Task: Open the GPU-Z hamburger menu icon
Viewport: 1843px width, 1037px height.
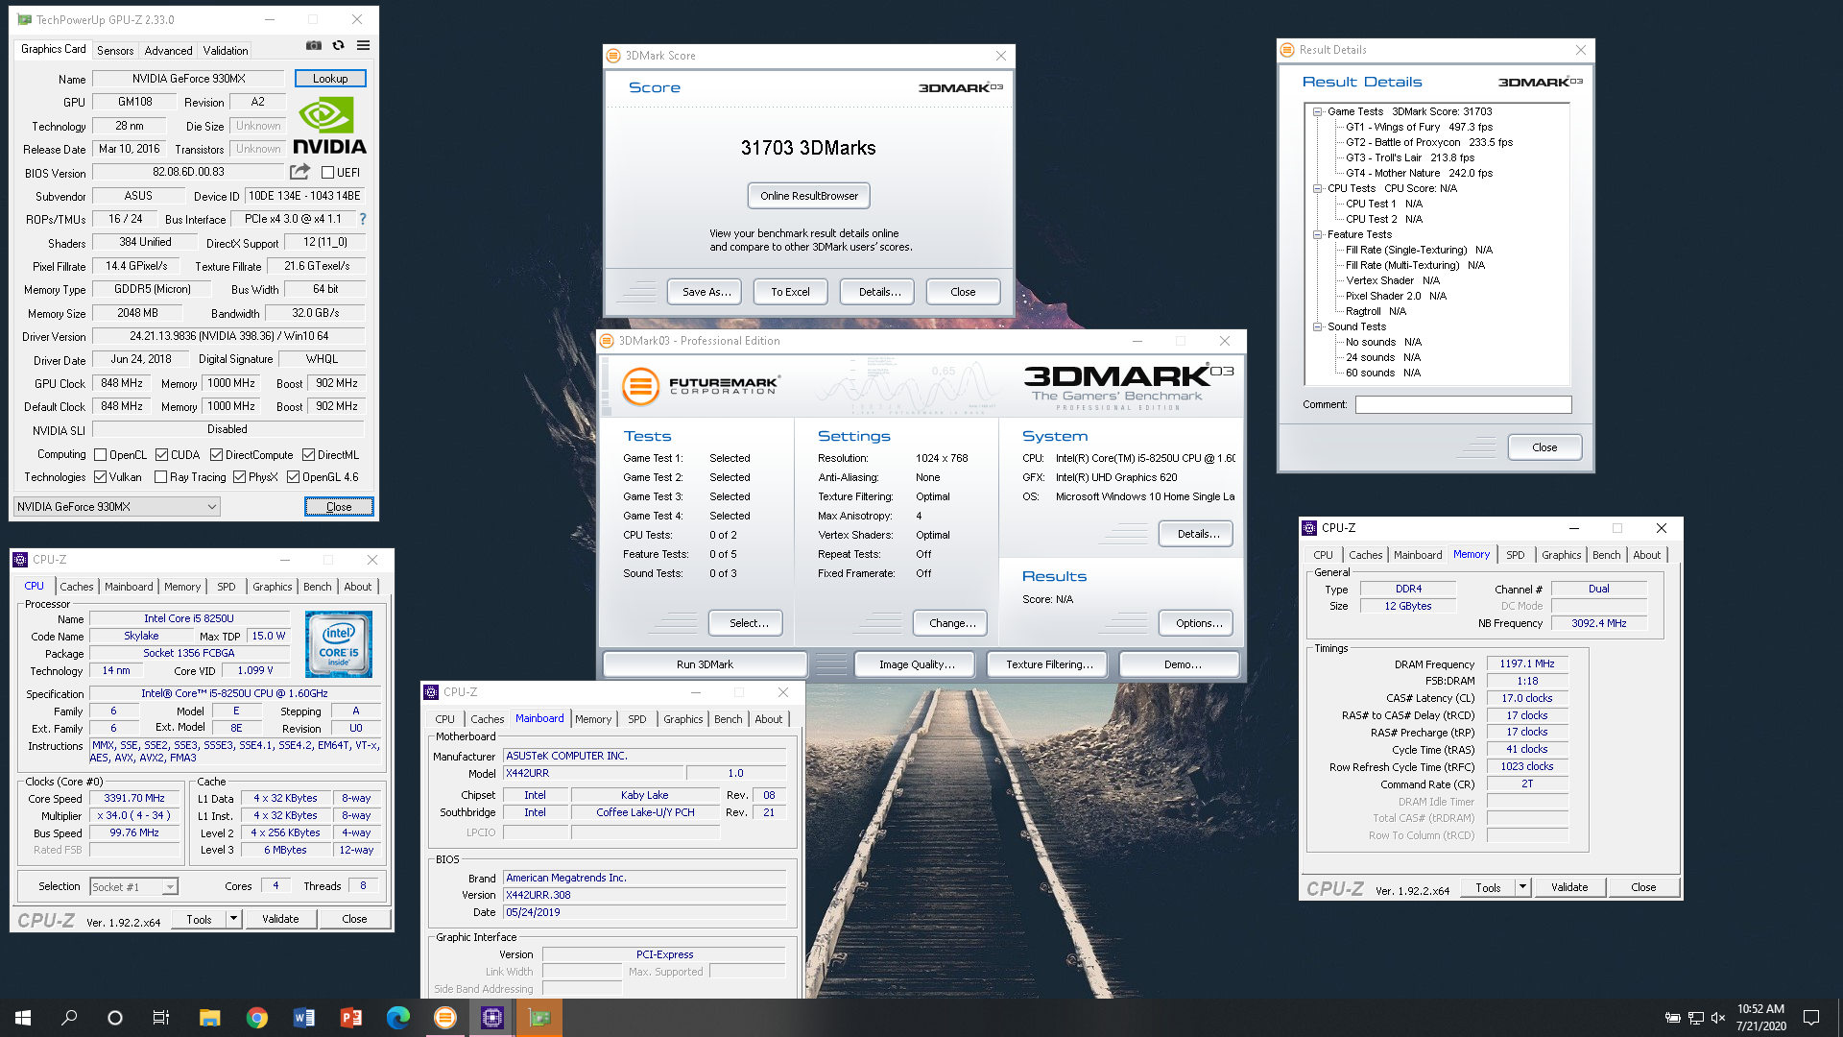Action: (363, 45)
